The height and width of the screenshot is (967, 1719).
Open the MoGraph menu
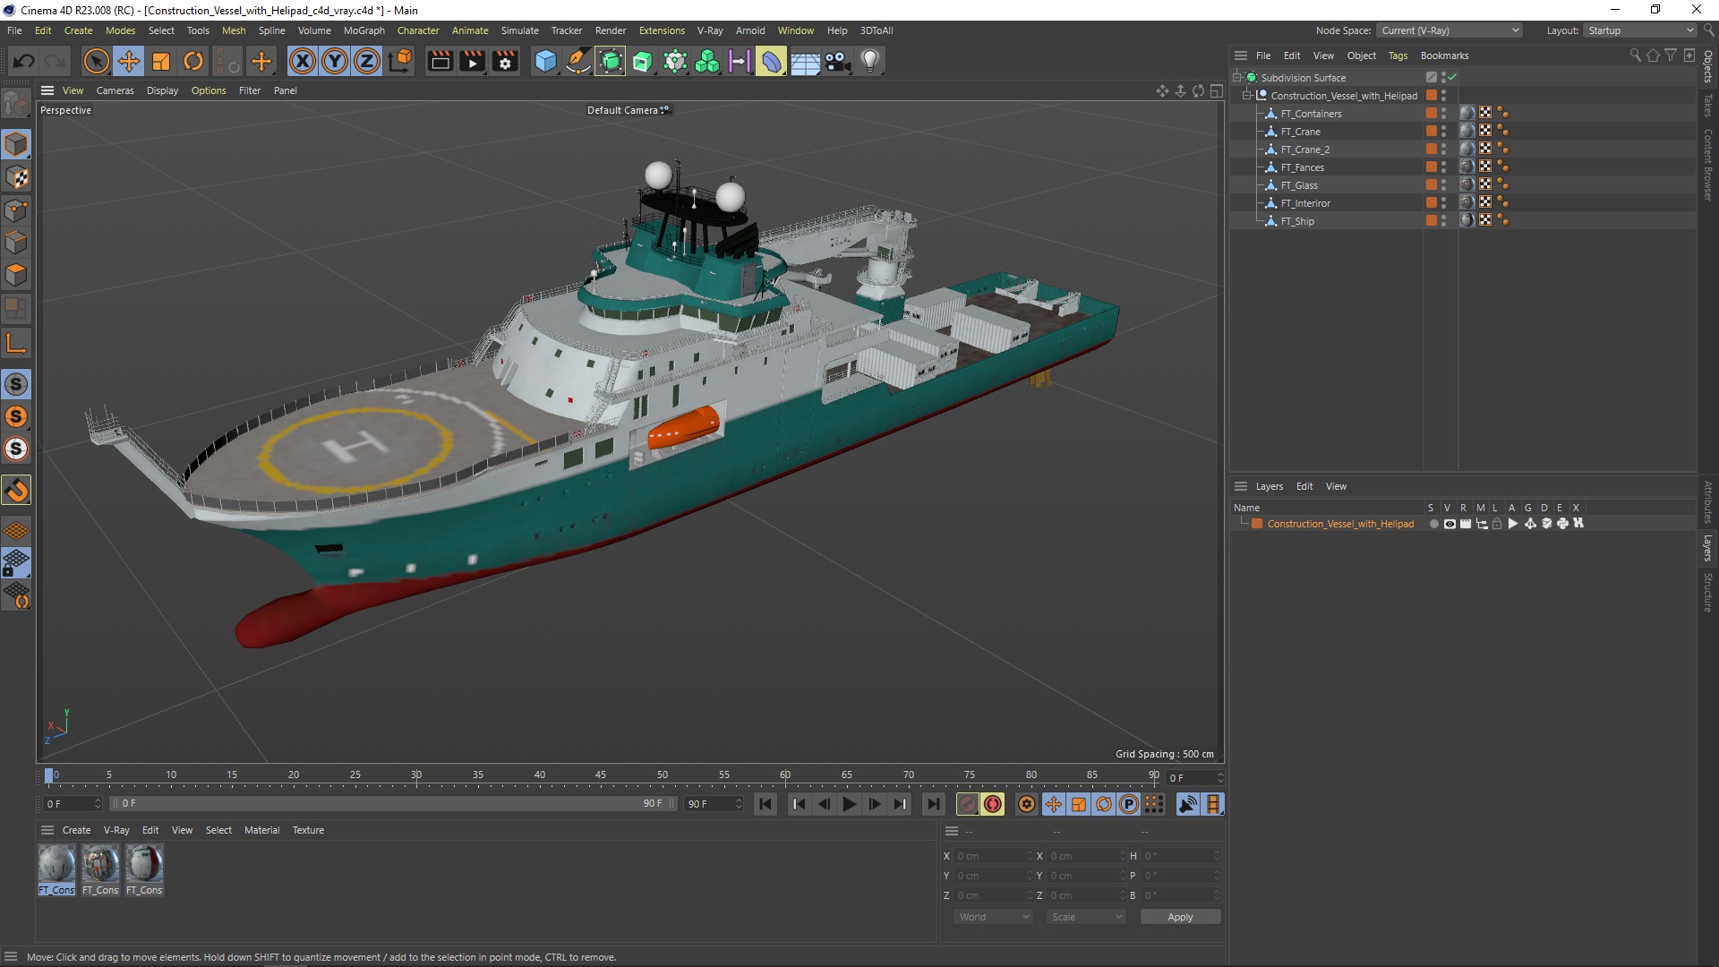tap(363, 30)
